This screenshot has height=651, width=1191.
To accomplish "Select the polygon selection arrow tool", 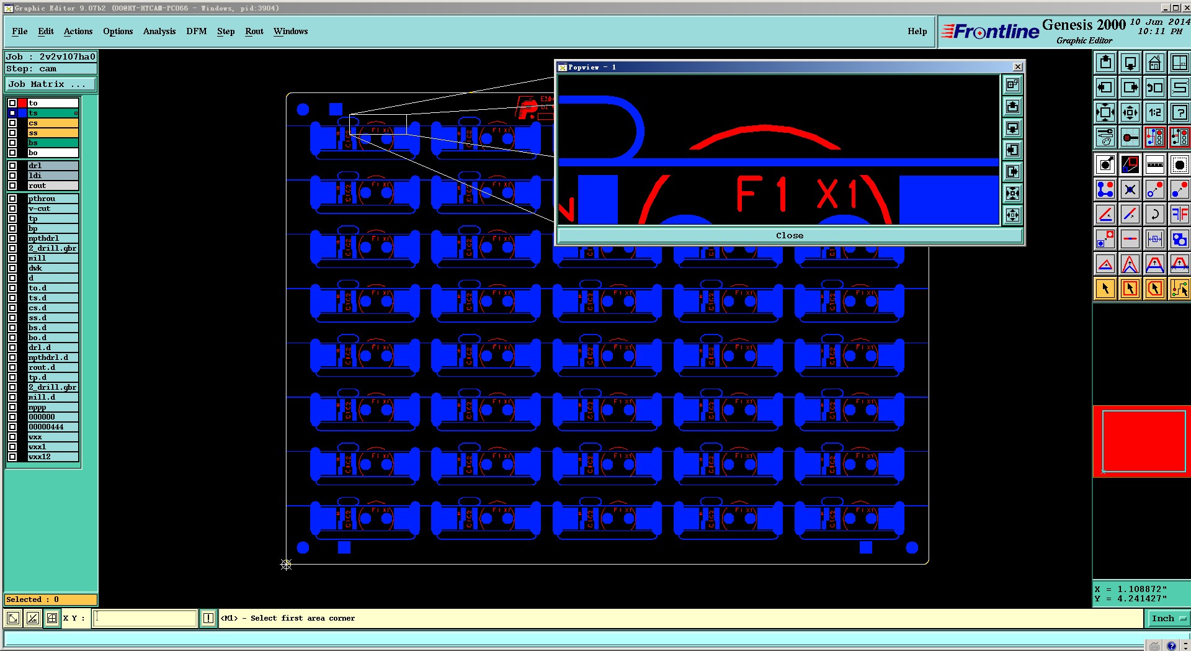I will (1155, 289).
